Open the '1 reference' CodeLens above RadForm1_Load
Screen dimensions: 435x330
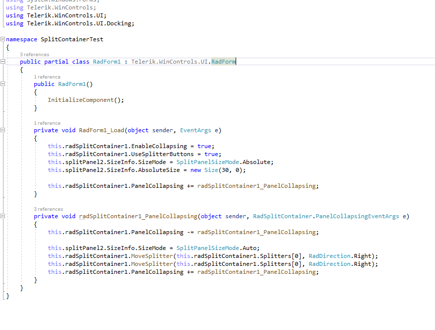coord(47,123)
